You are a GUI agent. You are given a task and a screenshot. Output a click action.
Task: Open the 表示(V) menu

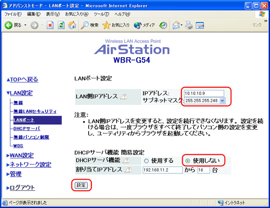click(x=53, y=14)
